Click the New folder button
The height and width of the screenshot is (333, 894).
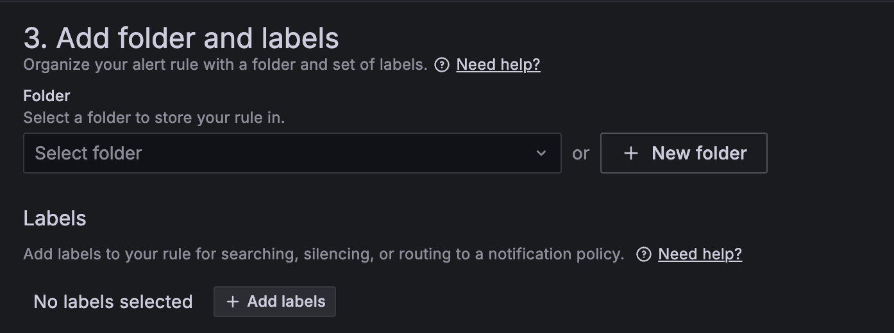(x=683, y=153)
